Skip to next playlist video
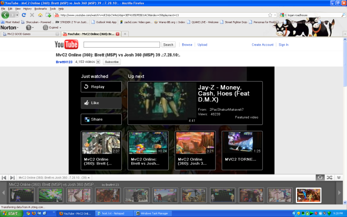 (x=13, y=178)
